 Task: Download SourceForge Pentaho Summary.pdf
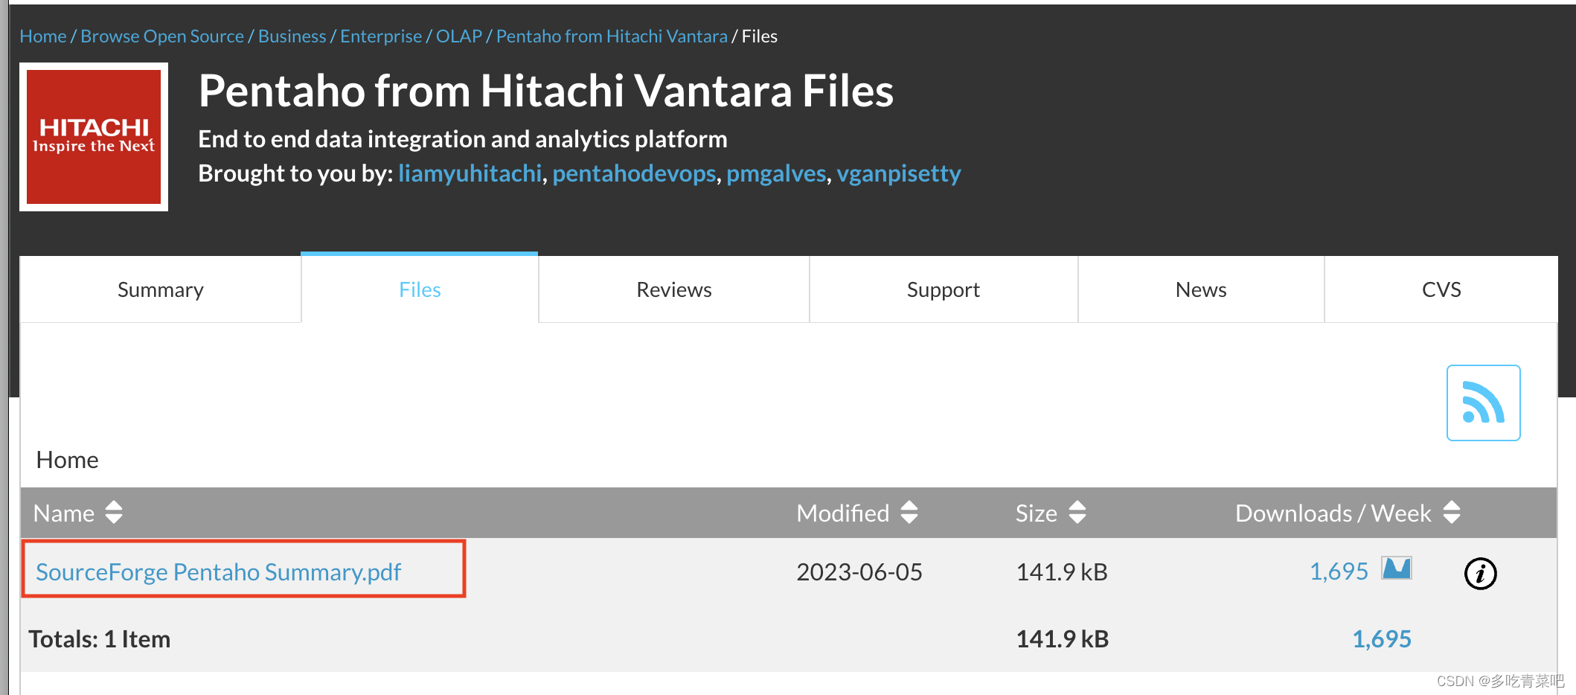point(218,571)
